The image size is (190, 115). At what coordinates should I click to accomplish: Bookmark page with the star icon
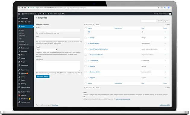tap(159, 8)
